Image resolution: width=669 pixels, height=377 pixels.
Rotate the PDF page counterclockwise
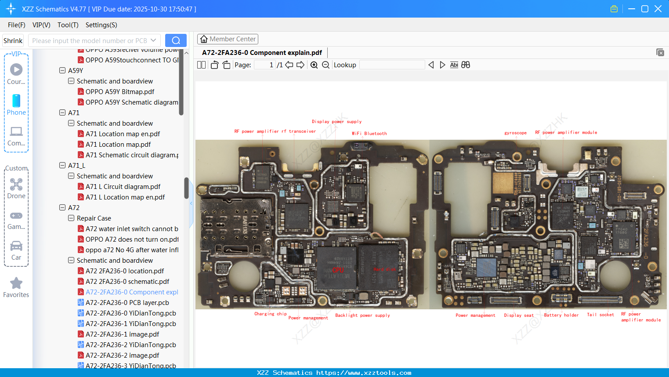pos(214,64)
